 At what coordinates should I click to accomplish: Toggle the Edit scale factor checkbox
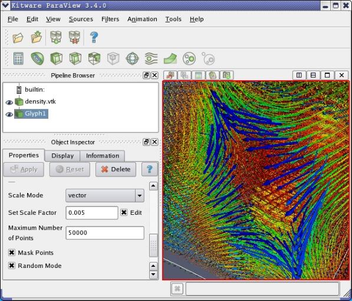pos(124,212)
